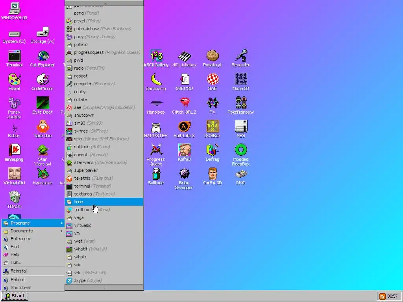Open the NES emulator icon
The width and height of the screenshot is (403, 302).
[241, 129]
